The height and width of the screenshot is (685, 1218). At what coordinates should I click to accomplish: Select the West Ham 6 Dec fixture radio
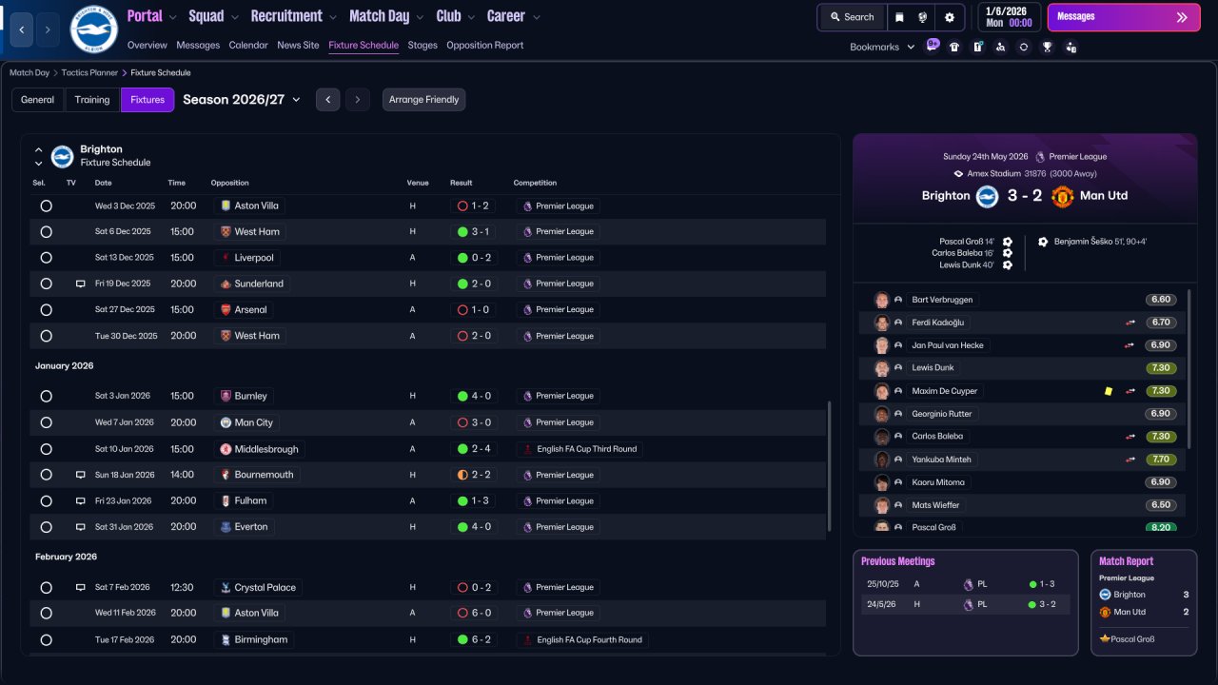click(46, 231)
